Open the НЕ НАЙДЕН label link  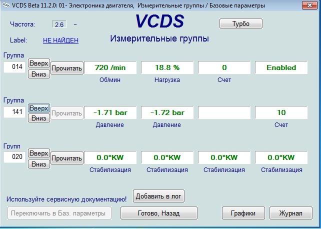click(60, 40)
